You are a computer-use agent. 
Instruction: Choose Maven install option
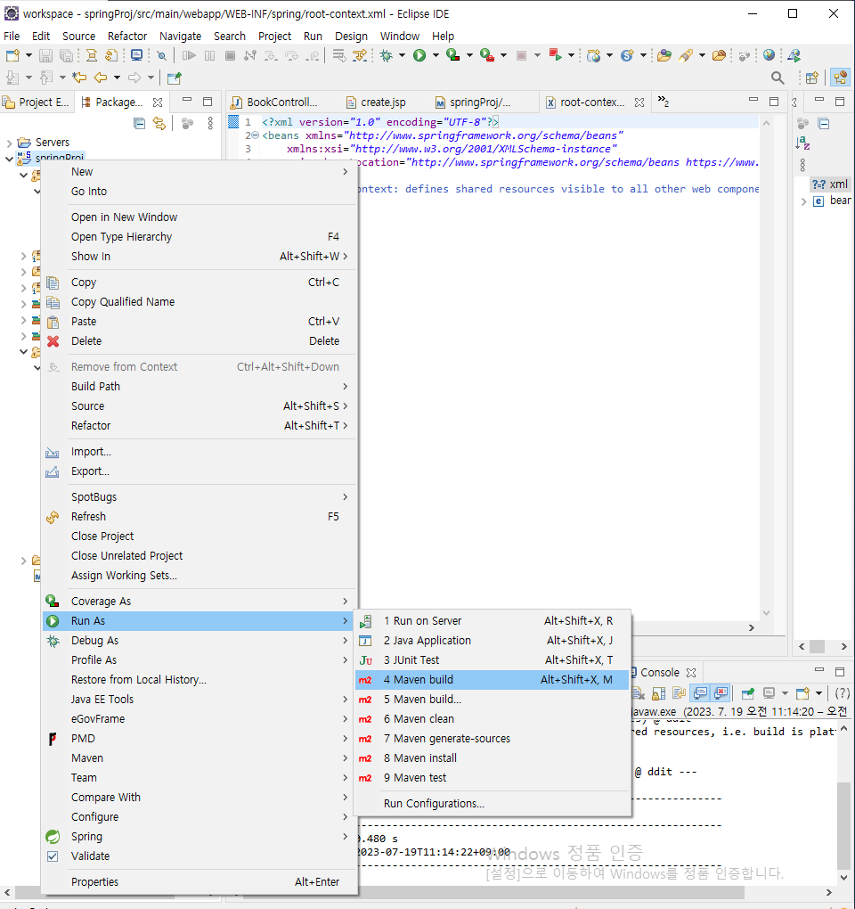[492, 758]
